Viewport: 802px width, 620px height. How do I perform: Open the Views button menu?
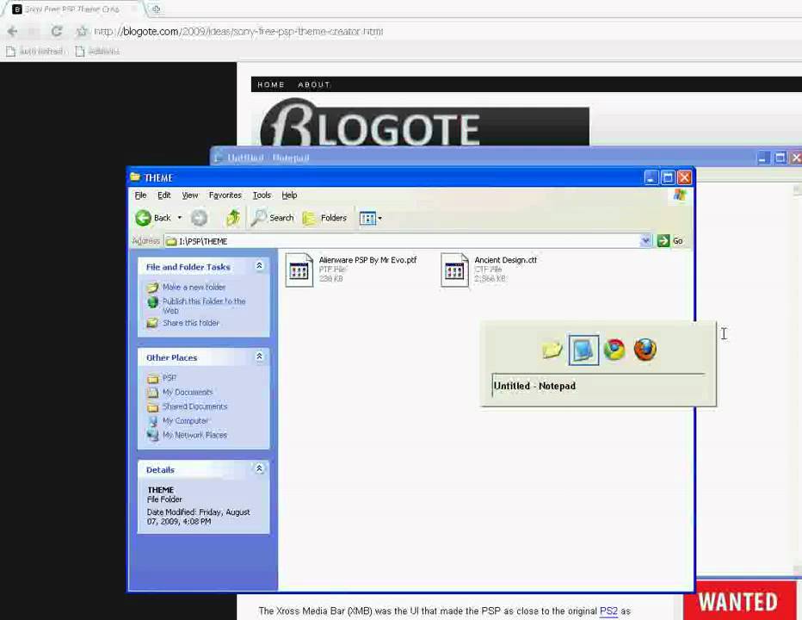[x=370, y=219]
